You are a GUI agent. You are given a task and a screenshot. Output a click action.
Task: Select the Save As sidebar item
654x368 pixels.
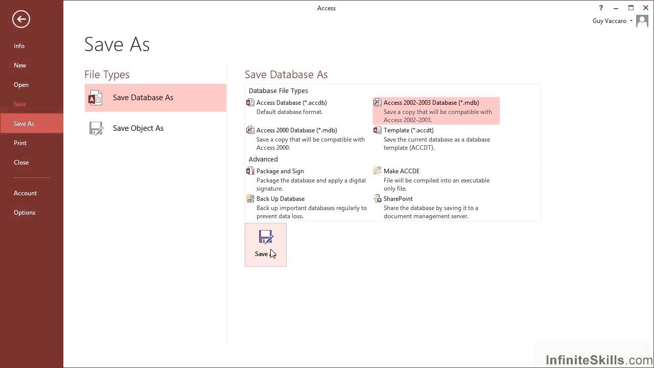32,124
